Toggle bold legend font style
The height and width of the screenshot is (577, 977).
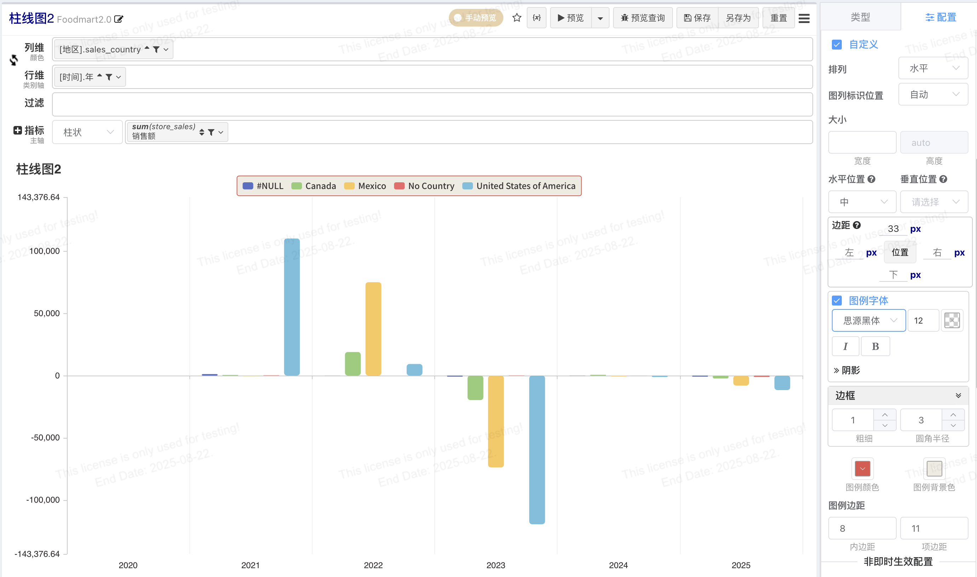875,347
